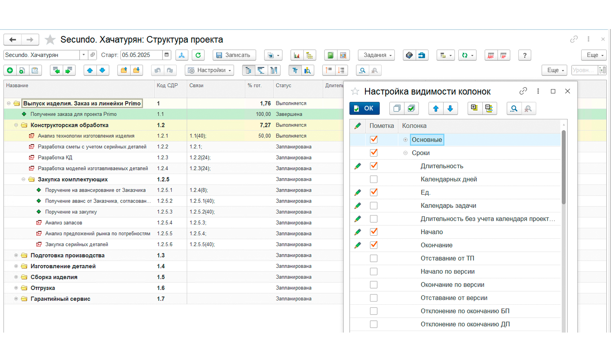Screen dimensions: 611x362
Task: Click the check all marks icon in dialog
Action: [411, 109]
